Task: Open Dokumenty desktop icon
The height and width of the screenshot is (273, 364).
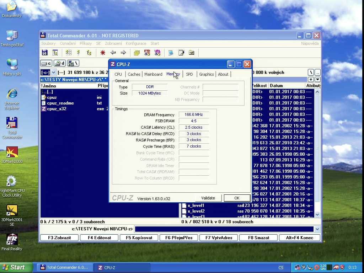Action: [12, 9]
